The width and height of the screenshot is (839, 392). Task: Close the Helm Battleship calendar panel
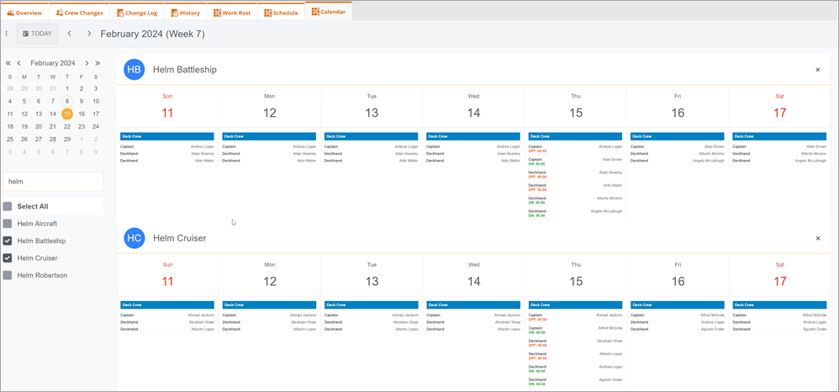(x=818, y=70)
